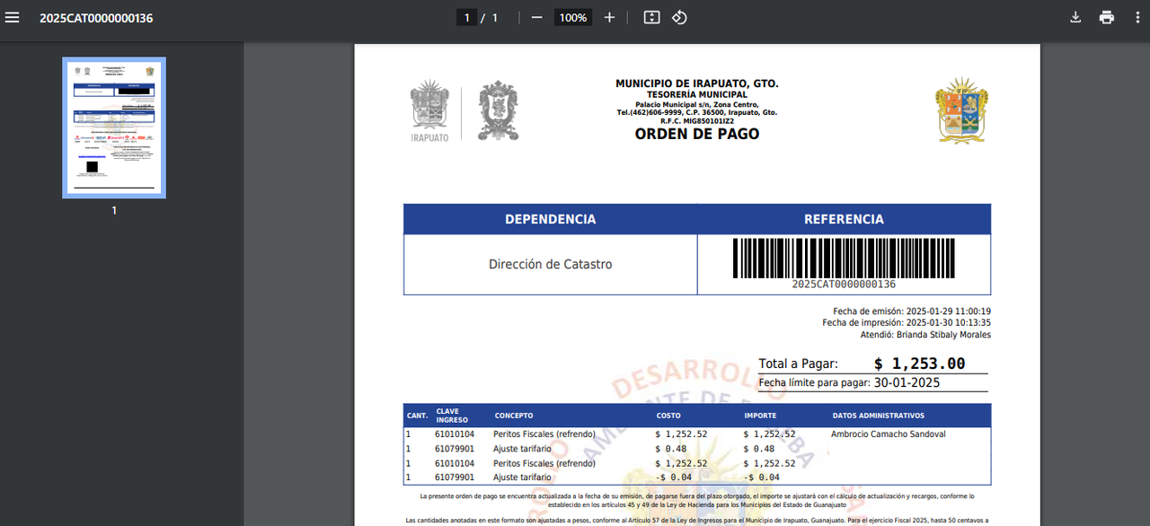
Task: Click the file title 2025CAT0000000136
Action: [x=96, y=18]
